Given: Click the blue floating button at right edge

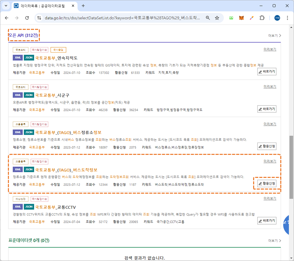Looking at the screenshot, I should point(286,225).
